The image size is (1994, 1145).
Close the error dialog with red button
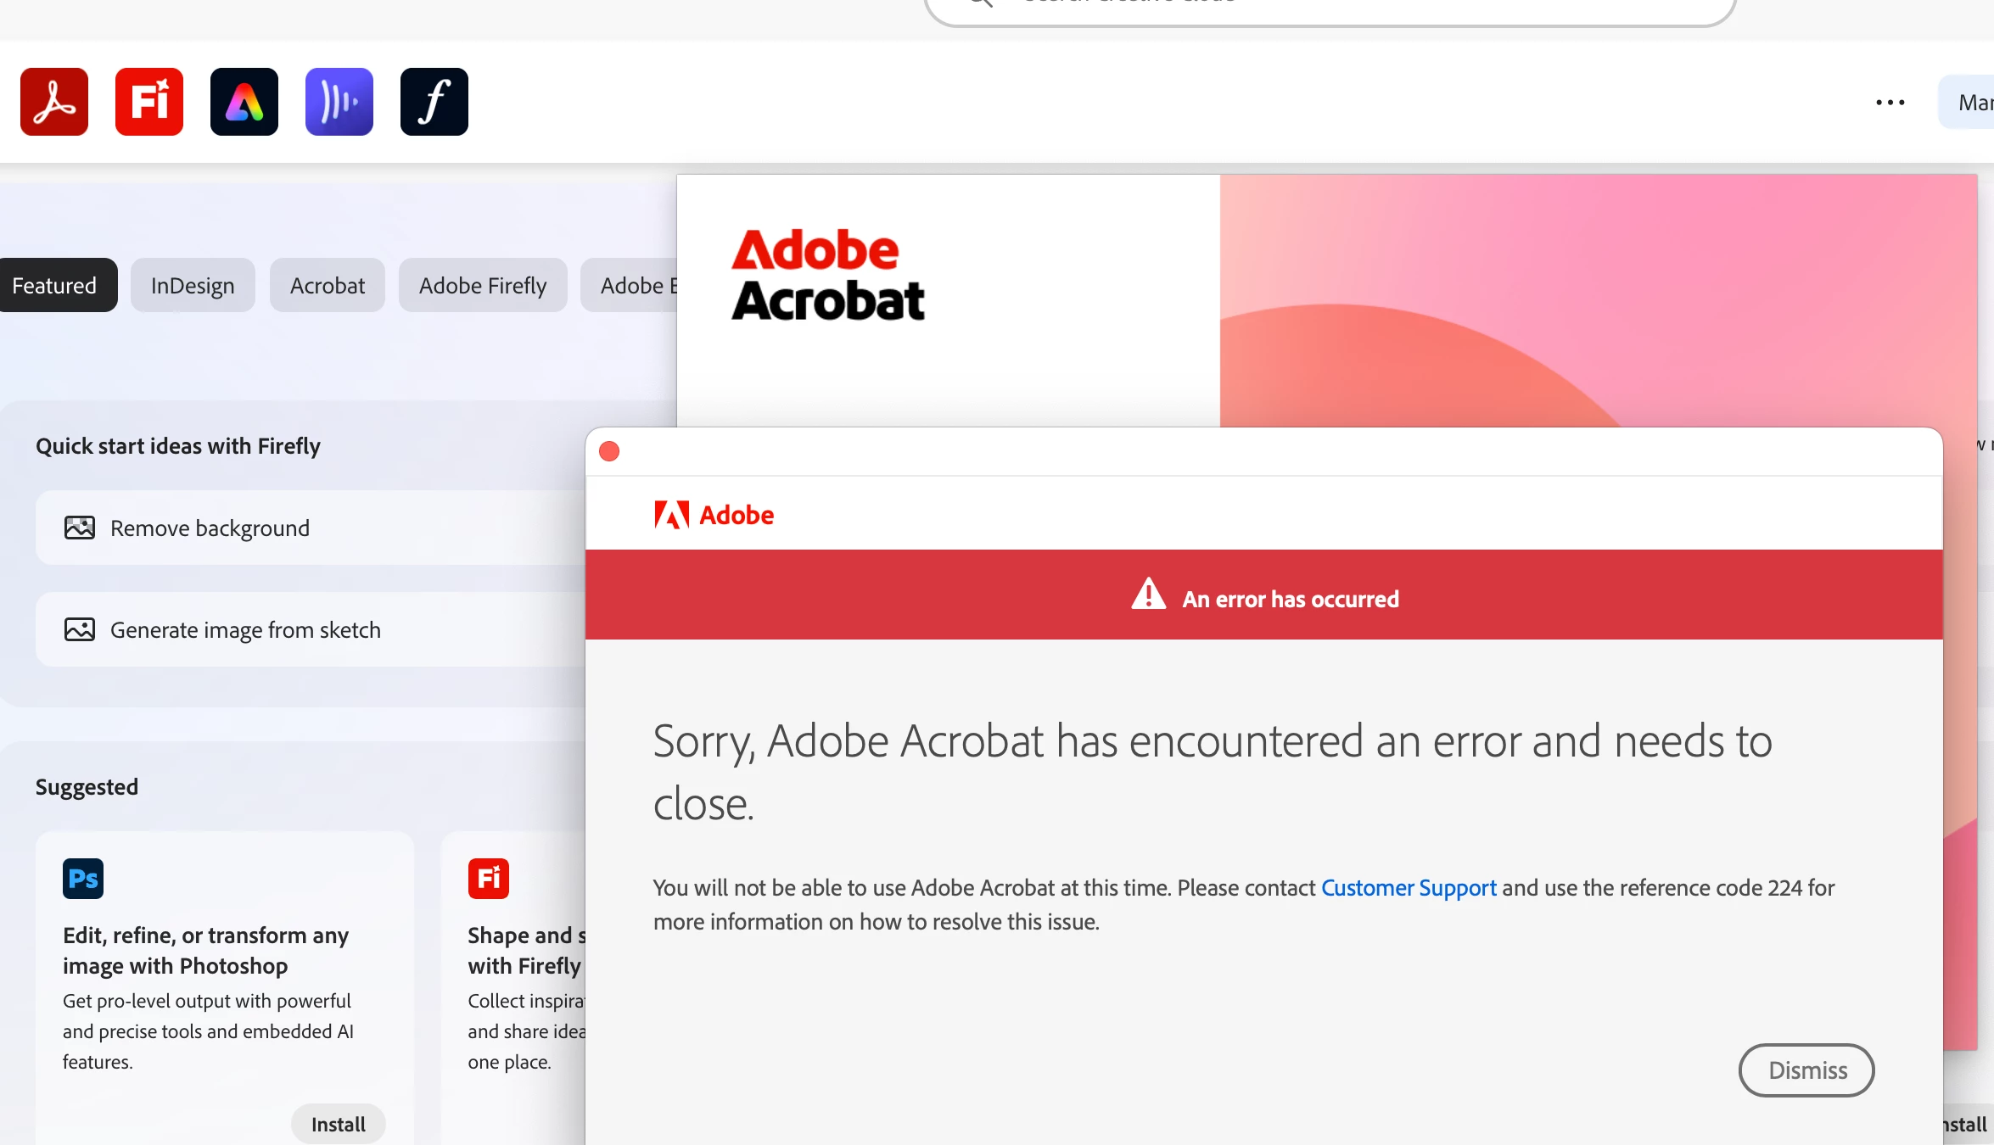pos(609,451)
